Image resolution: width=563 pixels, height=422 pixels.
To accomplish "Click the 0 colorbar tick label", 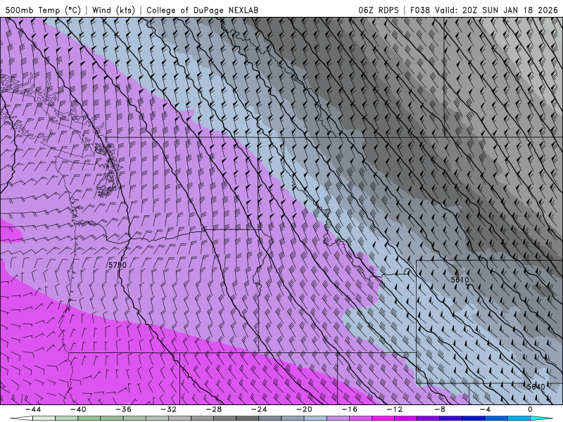I will coord(531,409).
